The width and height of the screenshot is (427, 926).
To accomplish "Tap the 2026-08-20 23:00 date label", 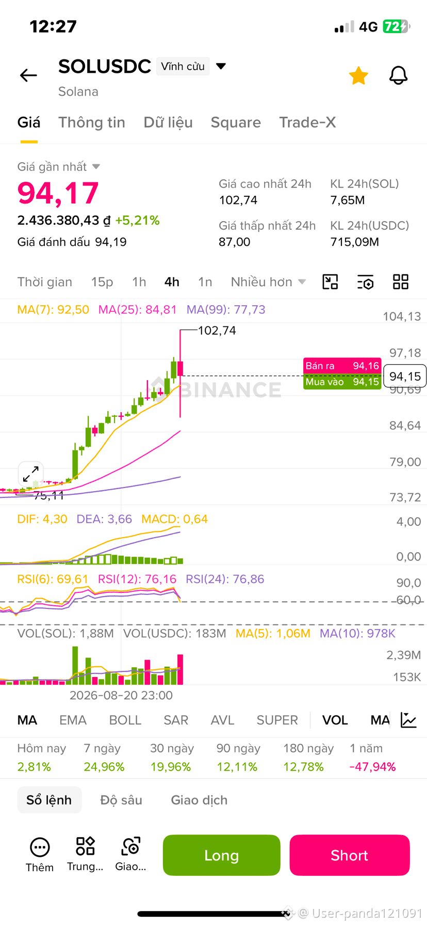I will click(x=121, y=695).
